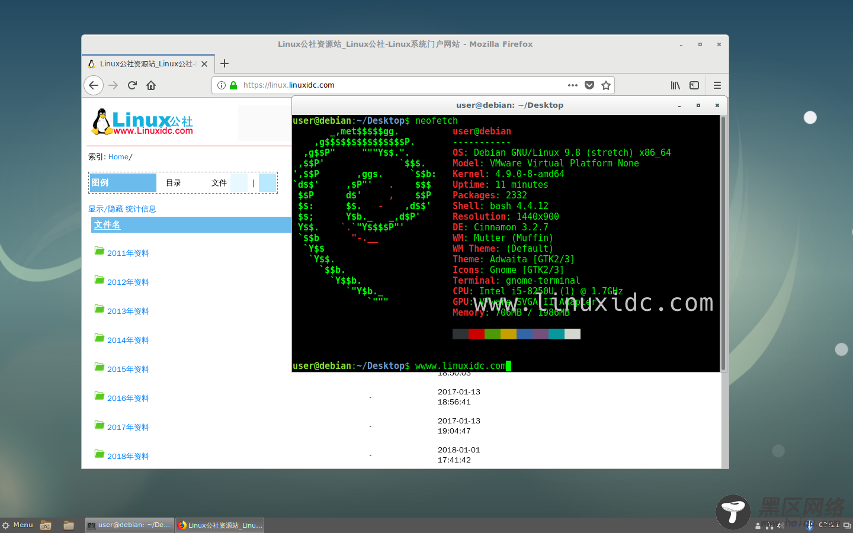The width and height of the screenshot is (853, 533).
Task: Click folder icon beside 2014年资料
Action: [x=100, y=338]
